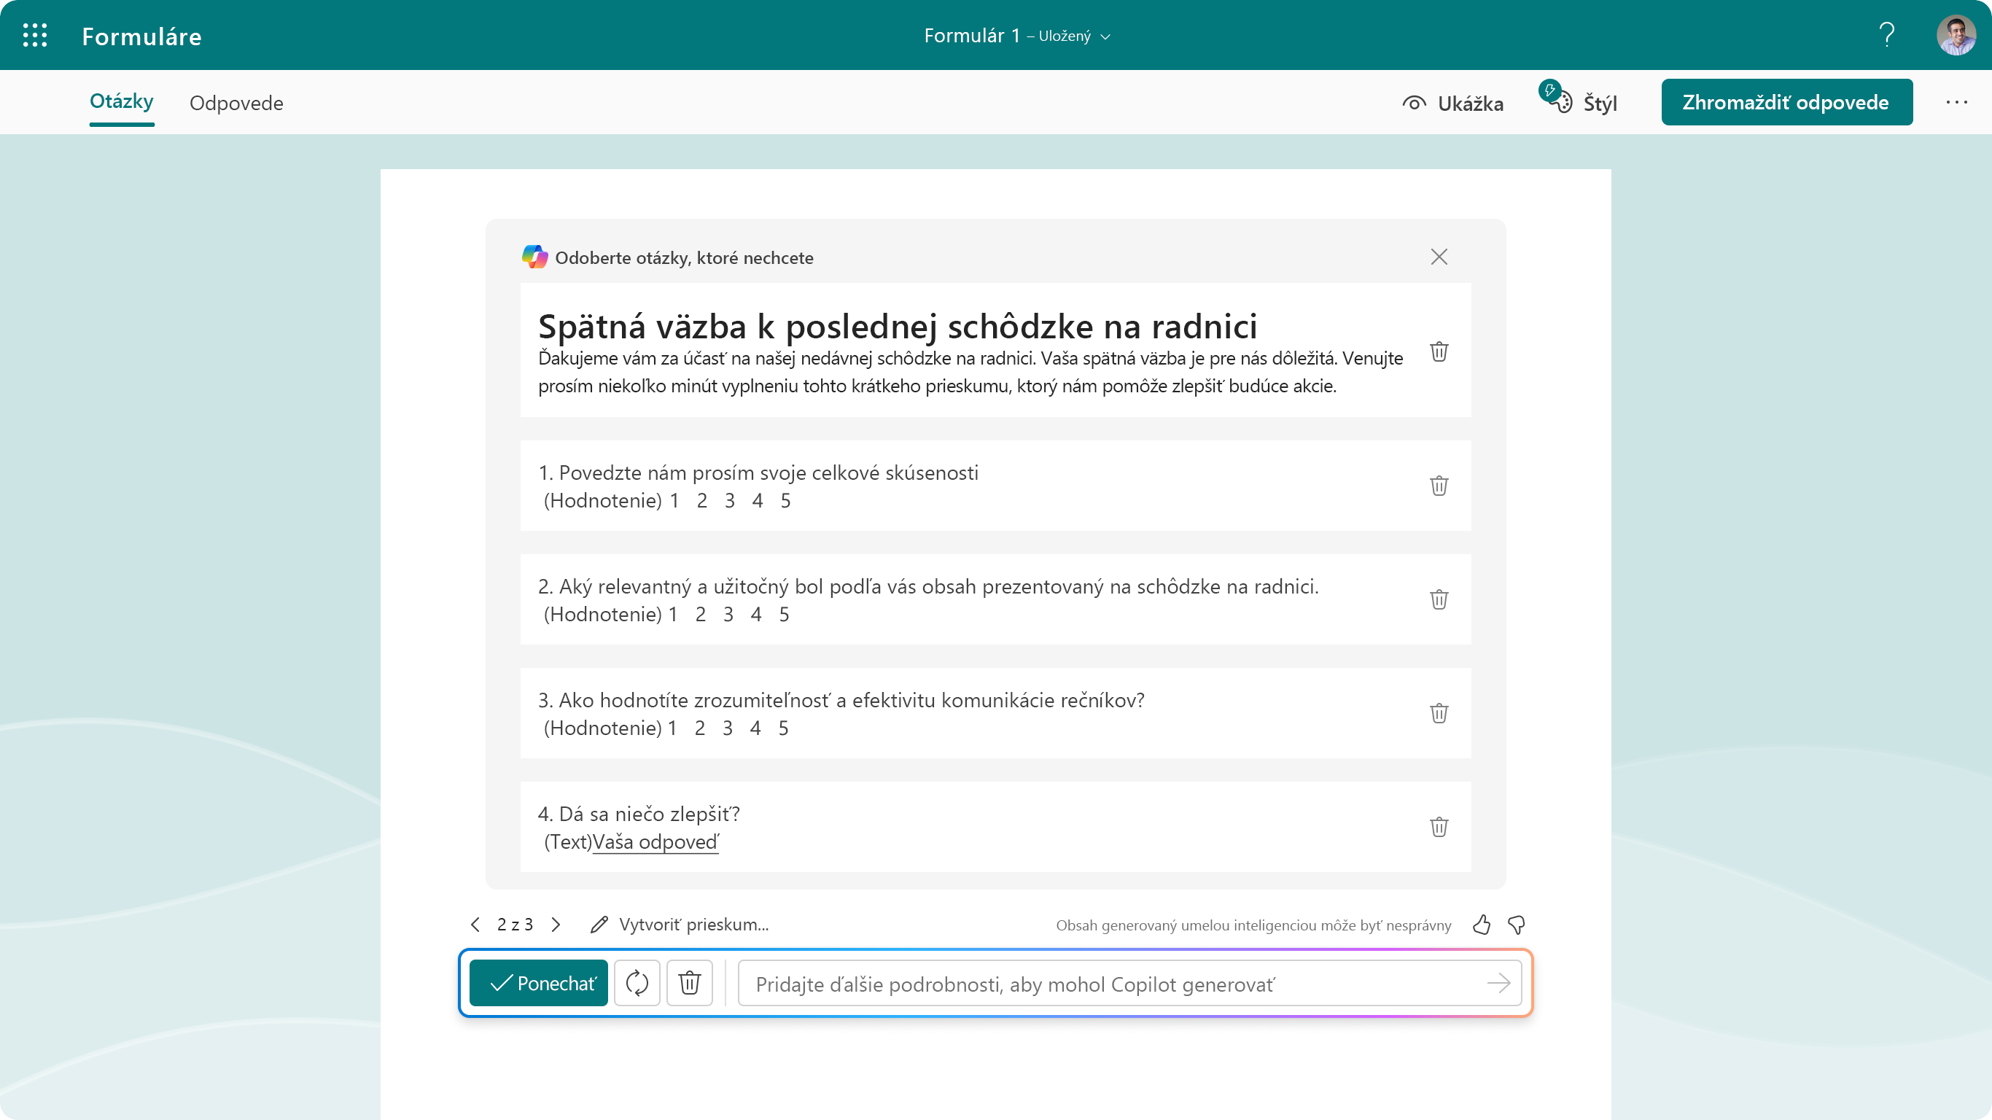Go to previous Copilot draft
Image resolution: width=1992 pixels, height=1120 pixels.
[x=475, y=925]
